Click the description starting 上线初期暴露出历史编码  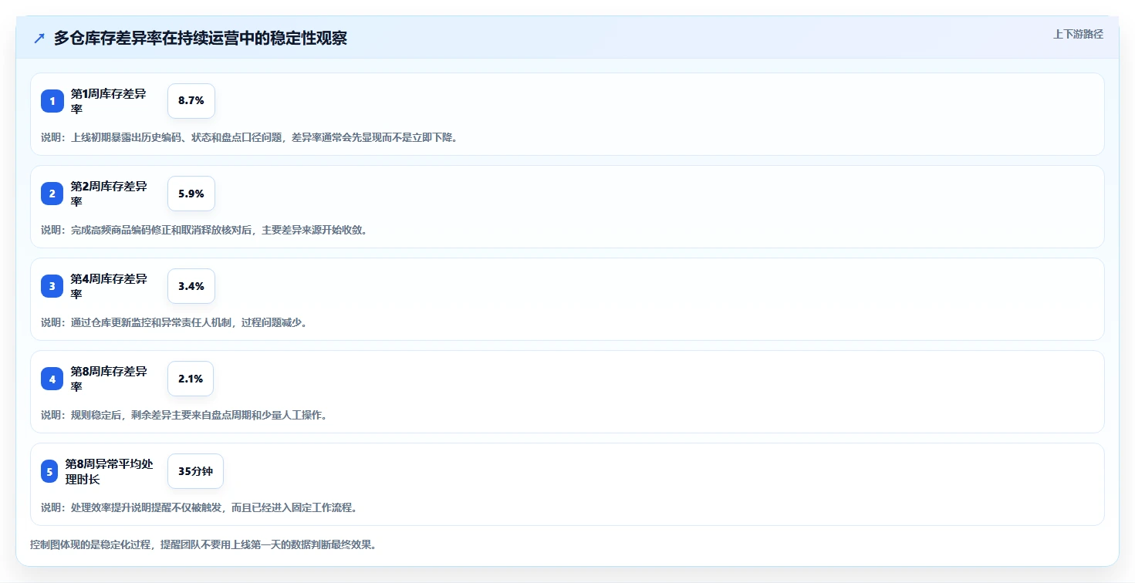249,137
